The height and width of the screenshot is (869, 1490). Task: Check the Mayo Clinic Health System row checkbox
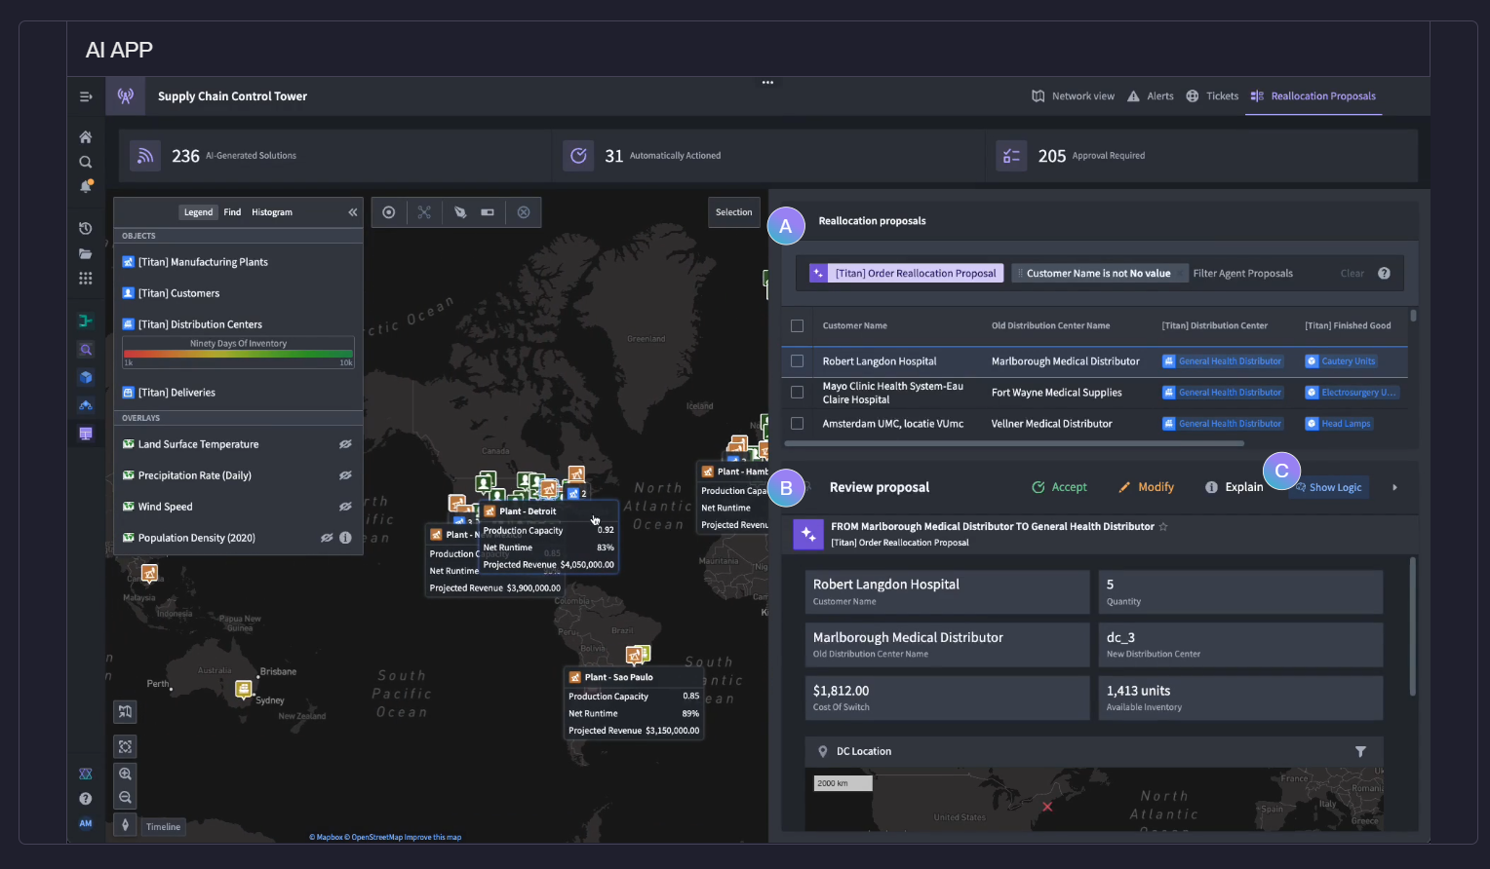coord(797,393)
